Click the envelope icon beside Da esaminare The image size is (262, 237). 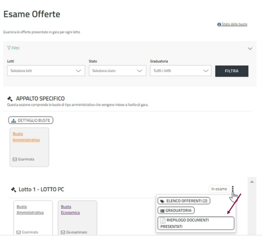63,232
